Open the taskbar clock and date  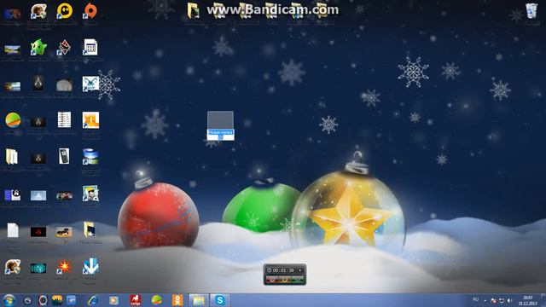click(527, 300)
